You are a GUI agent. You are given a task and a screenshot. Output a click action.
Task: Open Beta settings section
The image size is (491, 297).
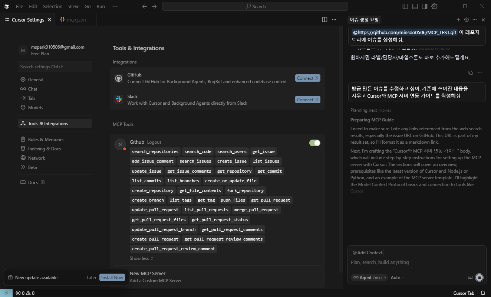point(55,167)
